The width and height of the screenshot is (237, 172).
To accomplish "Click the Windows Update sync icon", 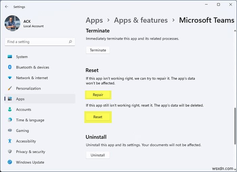I will coord(10,162).
